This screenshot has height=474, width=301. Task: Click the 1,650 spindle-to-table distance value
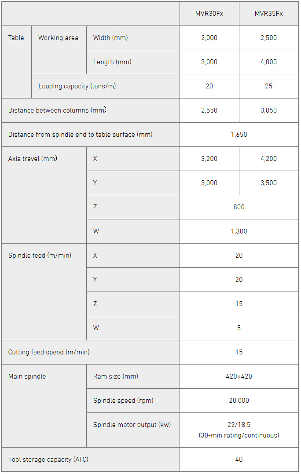coord(239,135)
